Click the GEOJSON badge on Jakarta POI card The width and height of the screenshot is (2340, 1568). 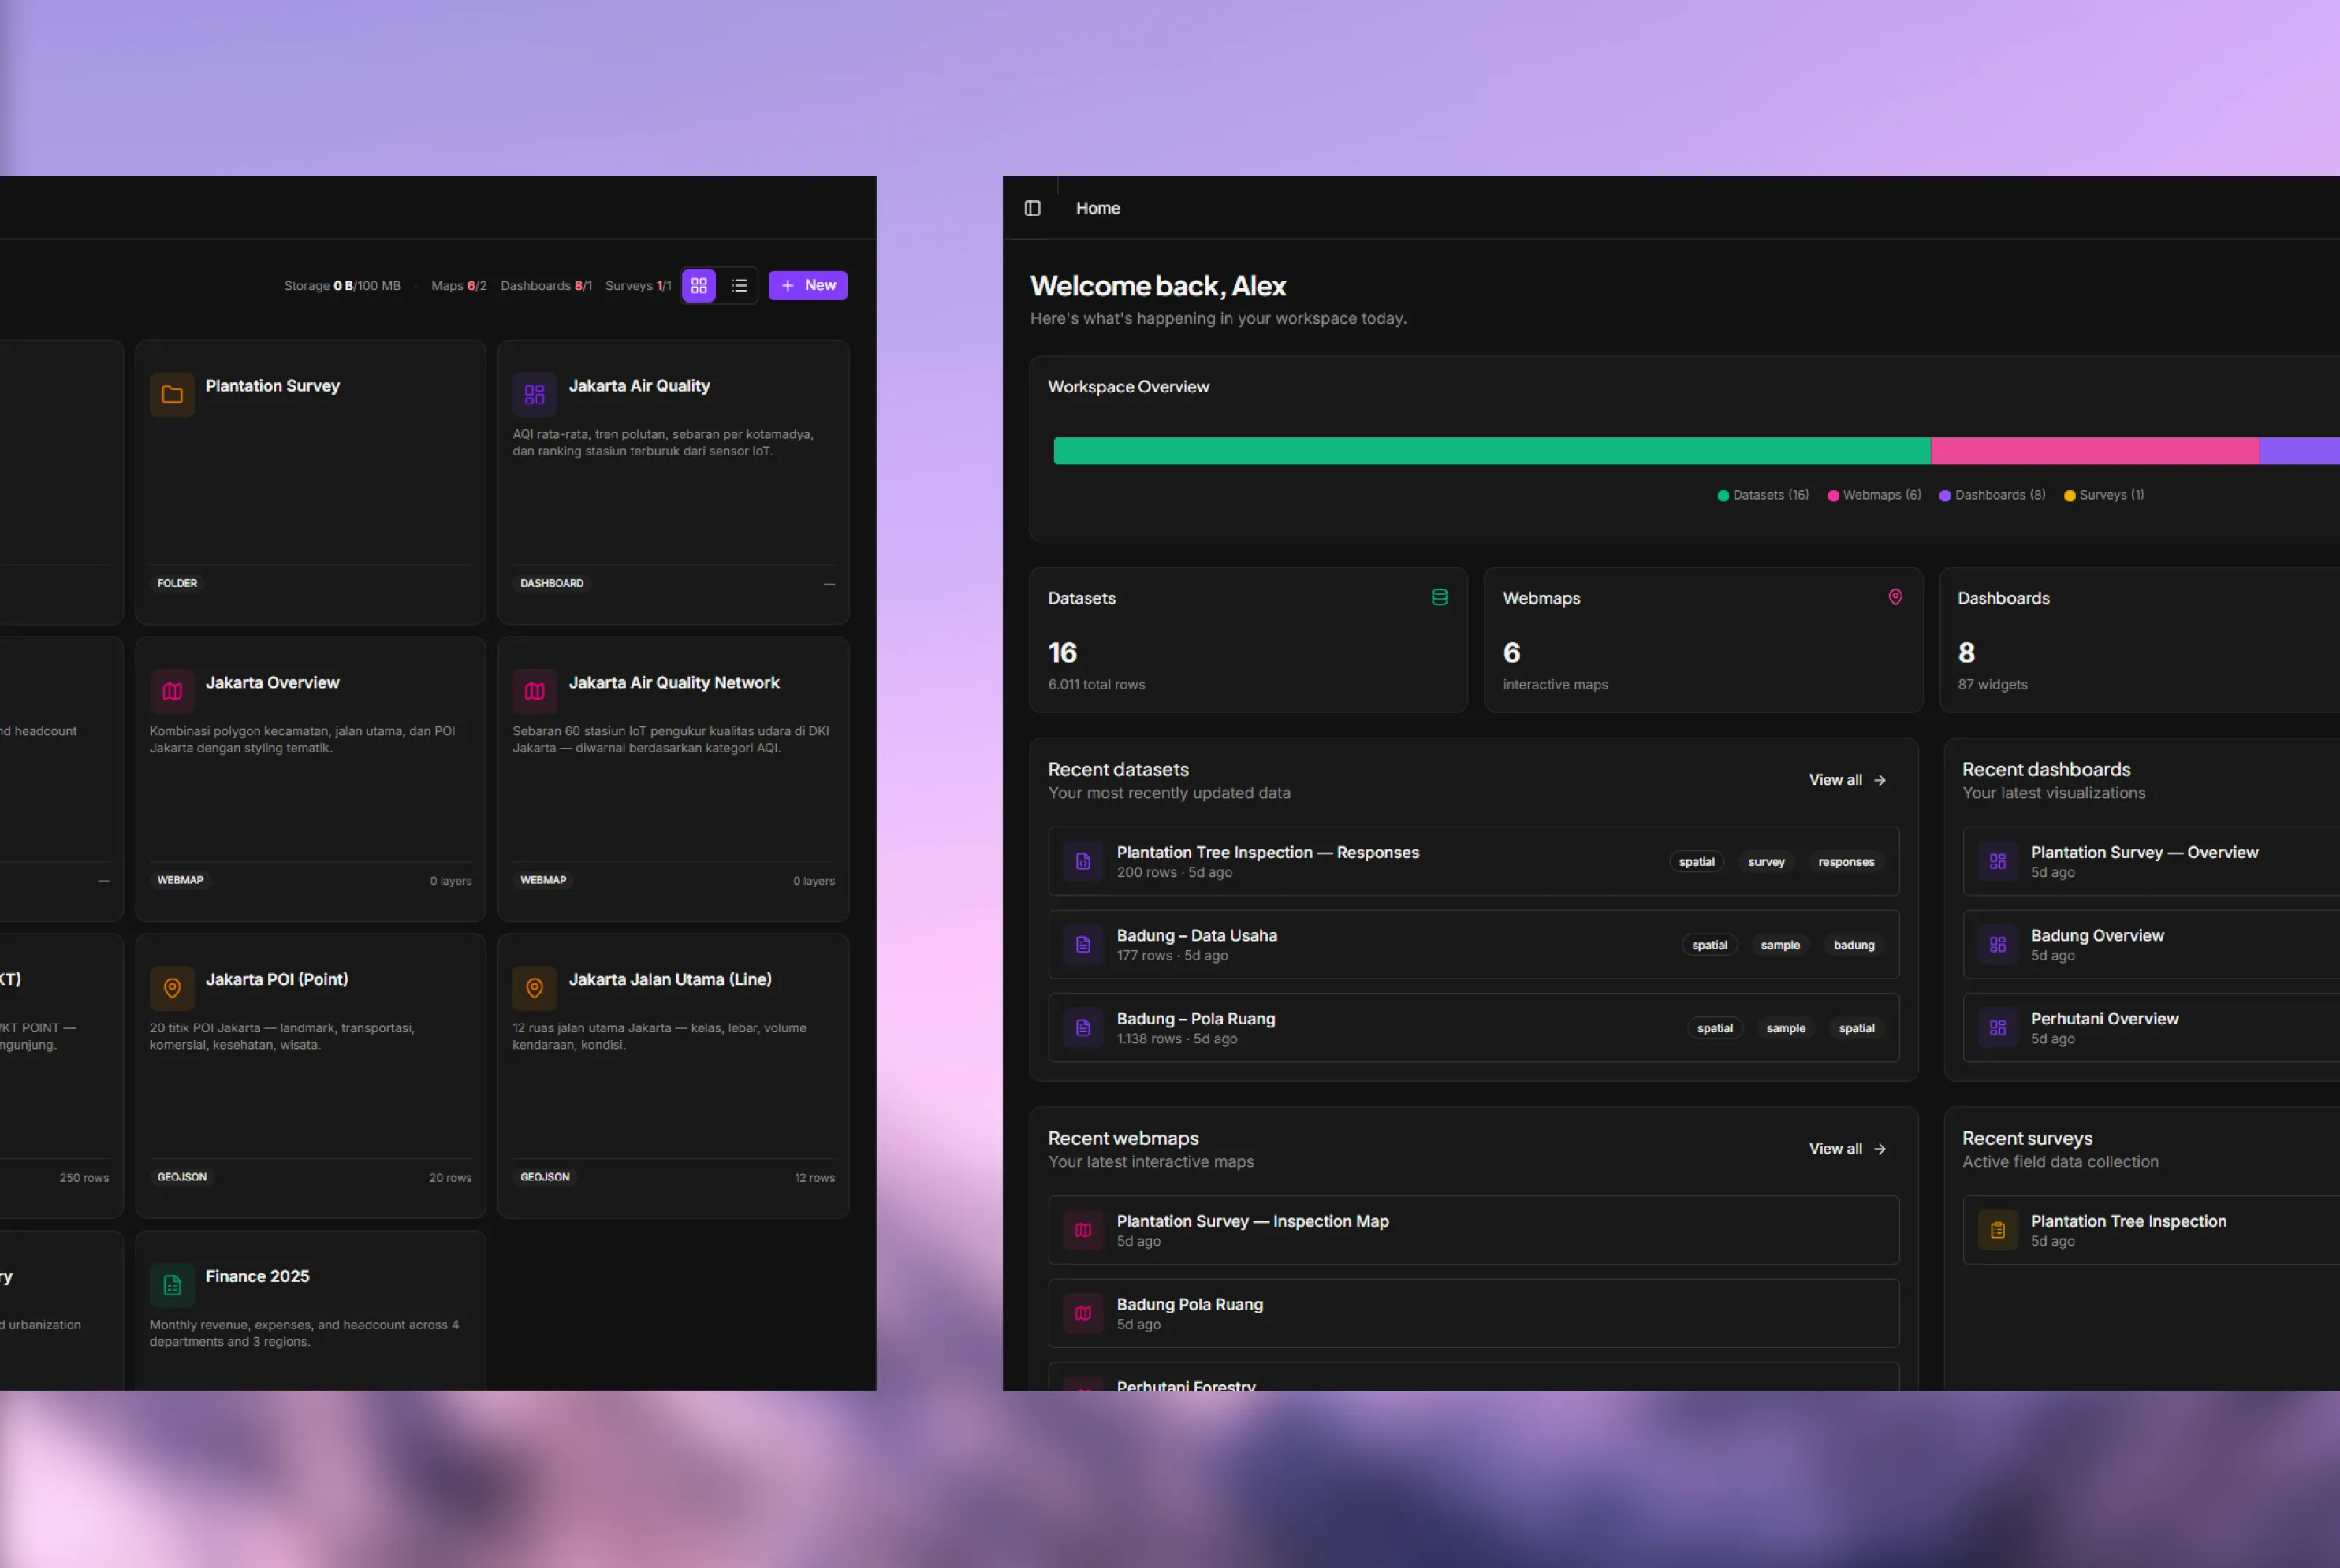coord(182,1177)
